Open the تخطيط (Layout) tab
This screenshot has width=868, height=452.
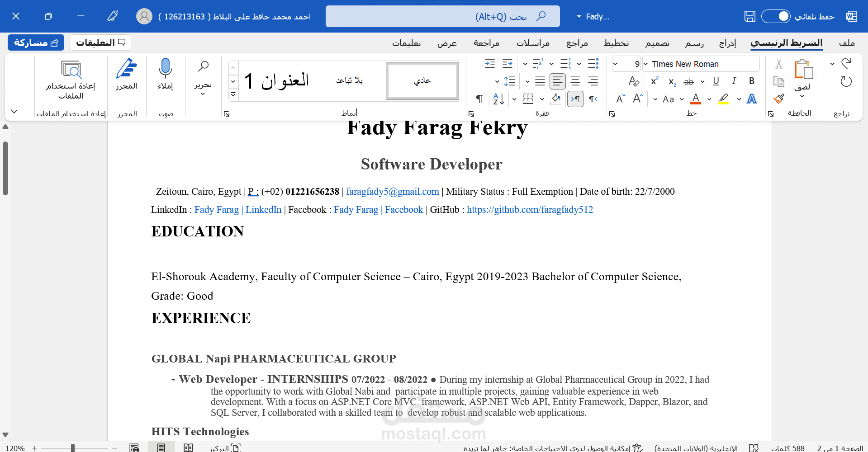click(616, 43)
